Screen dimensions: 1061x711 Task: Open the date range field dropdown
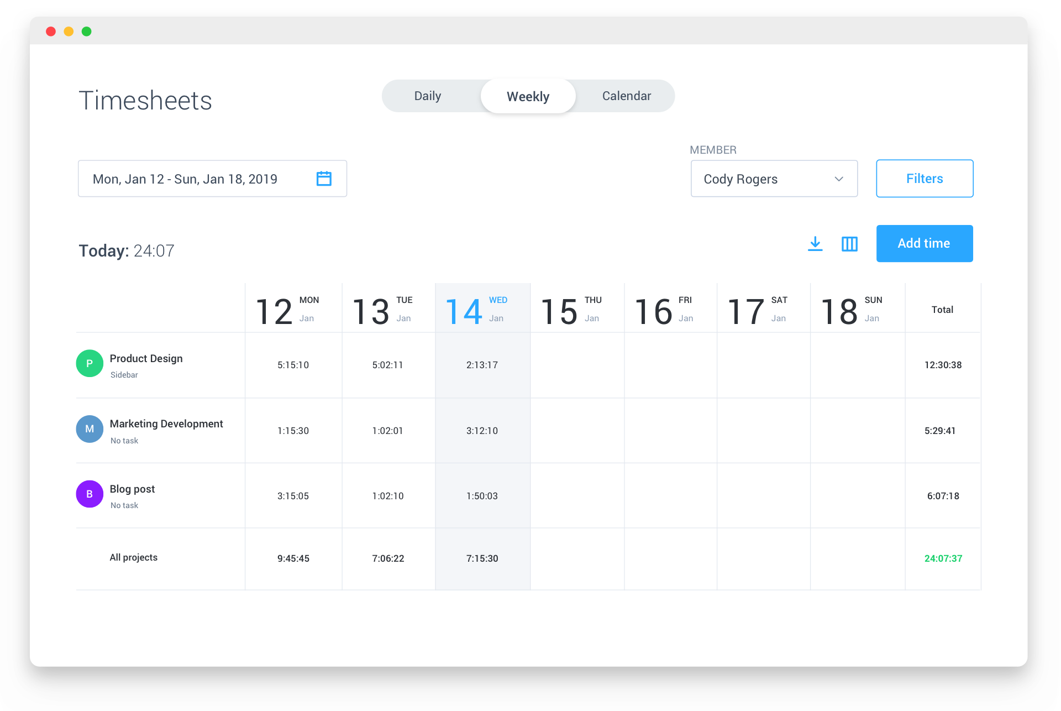[212, 178]
